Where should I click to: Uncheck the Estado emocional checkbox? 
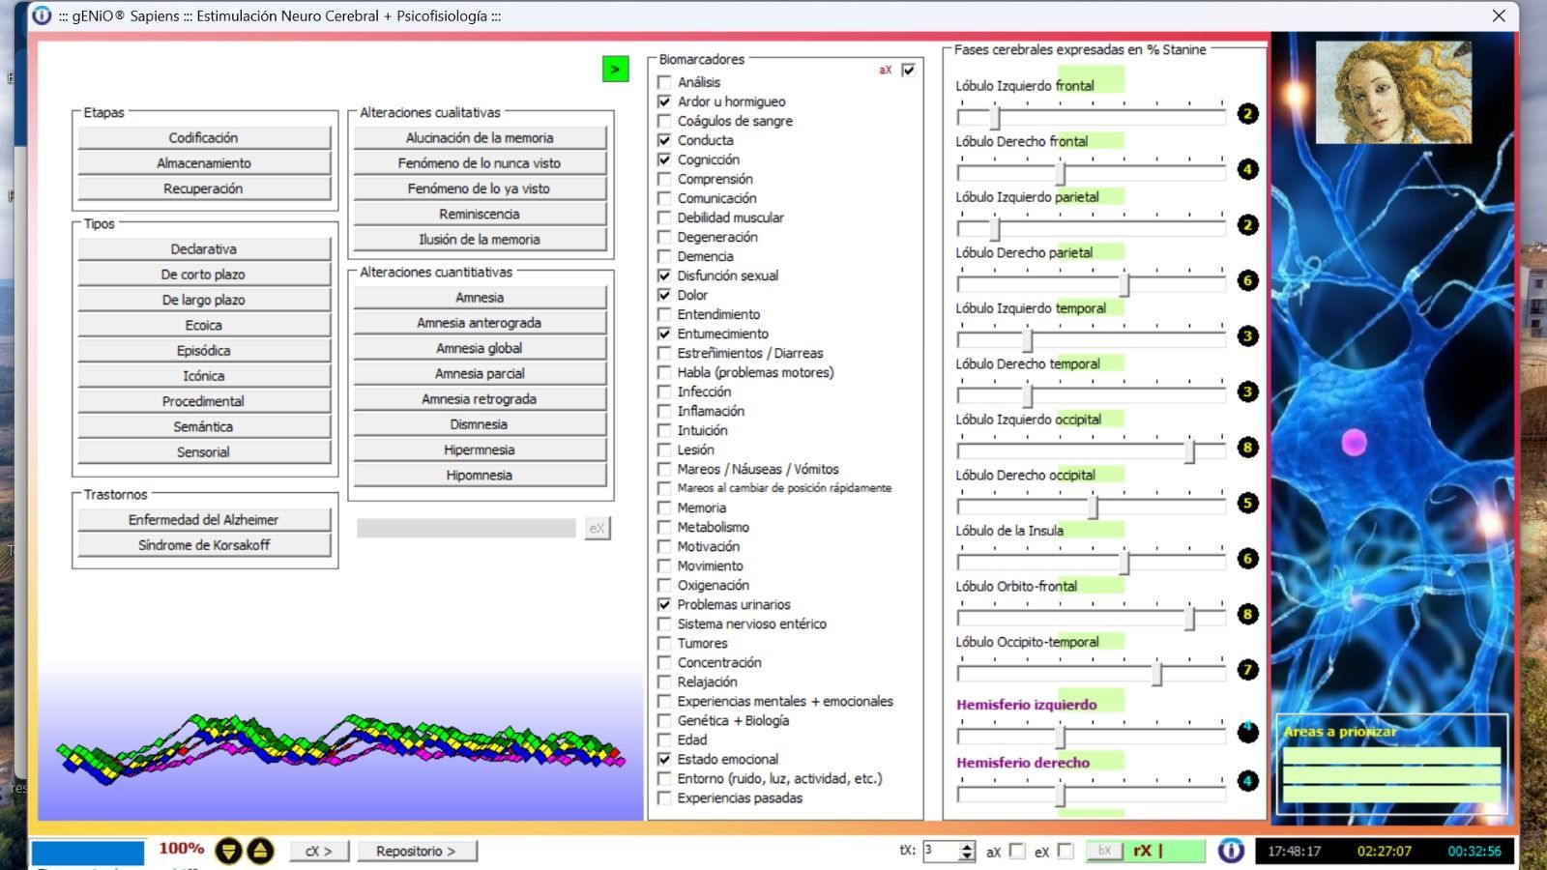[x=664, y=759]
